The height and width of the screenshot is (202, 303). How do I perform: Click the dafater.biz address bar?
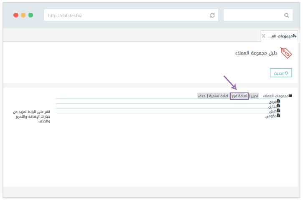(125, 15)
